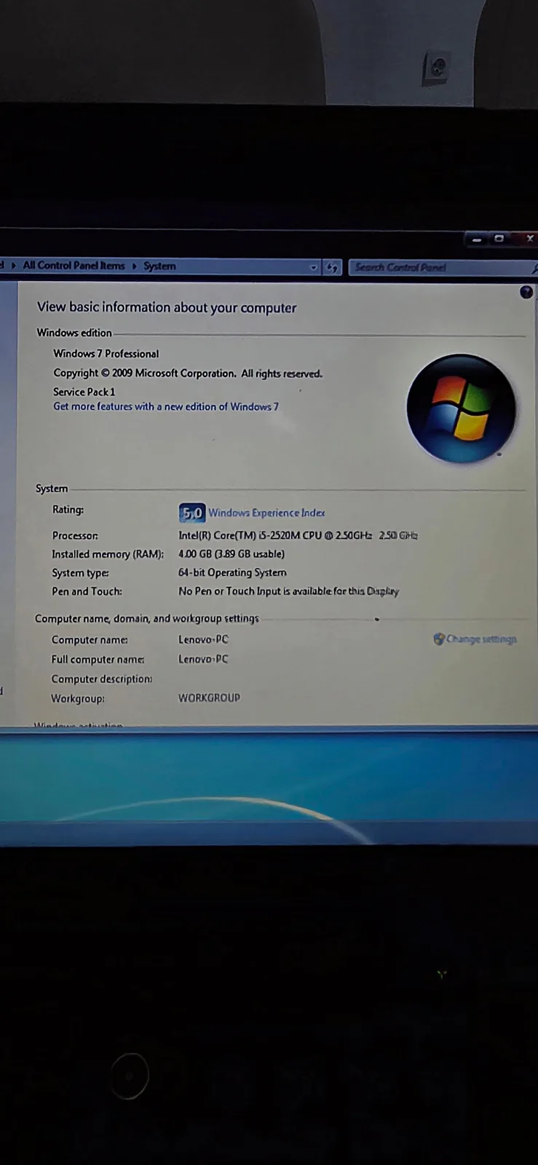
Task: Click the 'No Pen or Touch Input' text
Action: [288, 591]
